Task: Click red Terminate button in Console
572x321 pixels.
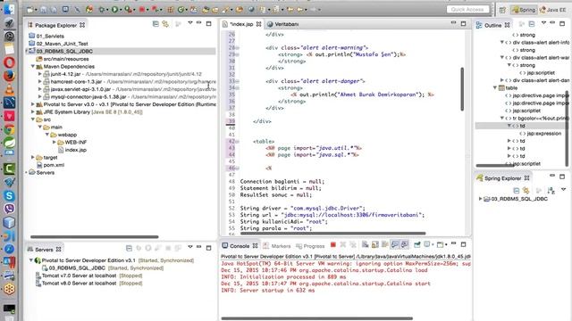Action: (333, 245)
